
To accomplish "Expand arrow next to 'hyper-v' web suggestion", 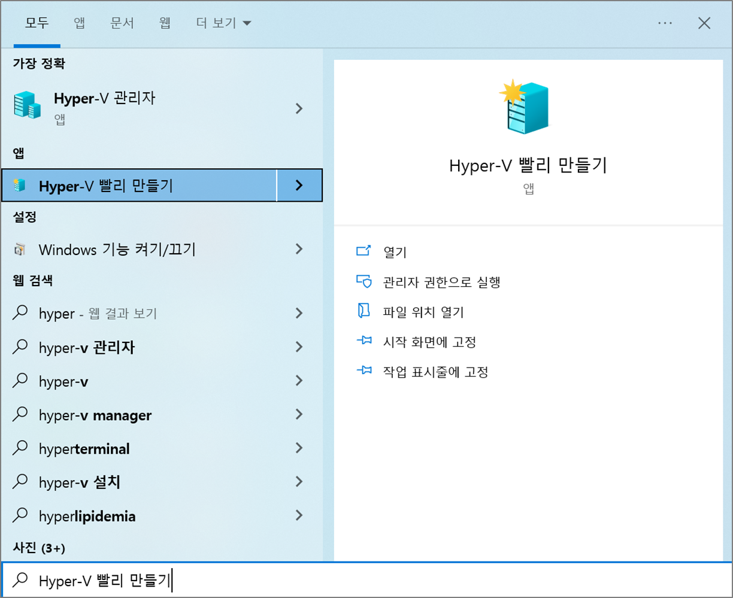I will 299,381.
